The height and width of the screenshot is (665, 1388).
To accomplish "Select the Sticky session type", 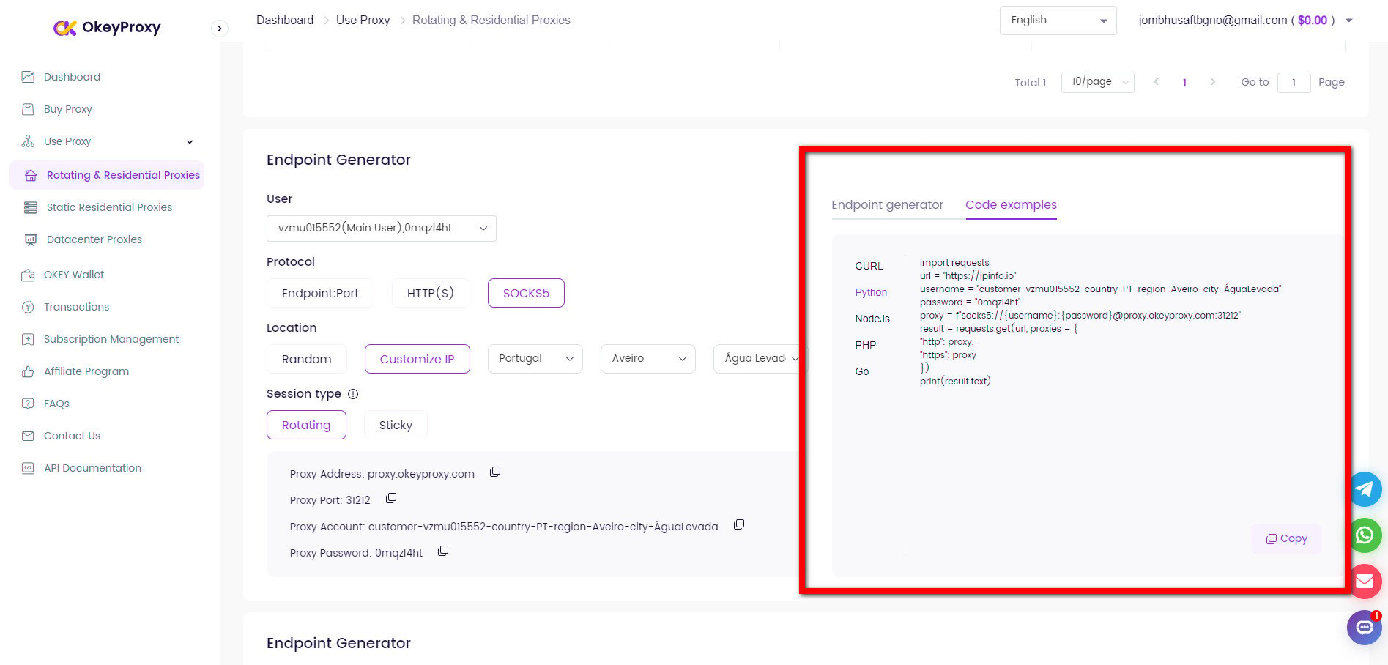I will click(x=396, y=425).
